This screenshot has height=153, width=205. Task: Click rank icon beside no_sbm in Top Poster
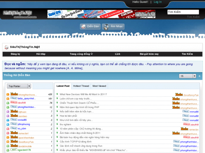coord(8,129)
